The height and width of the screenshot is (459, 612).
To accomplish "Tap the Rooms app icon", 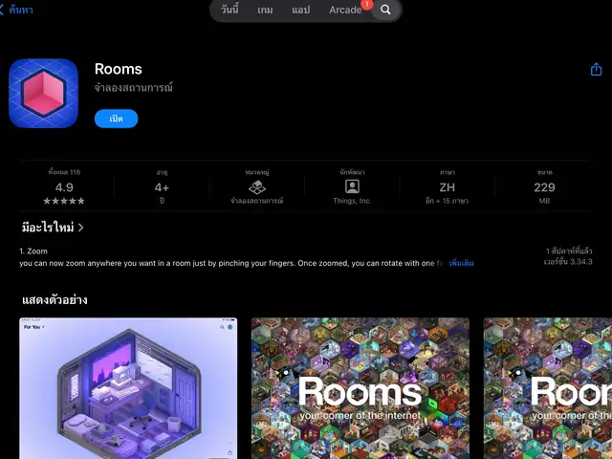I will point(43,93).
